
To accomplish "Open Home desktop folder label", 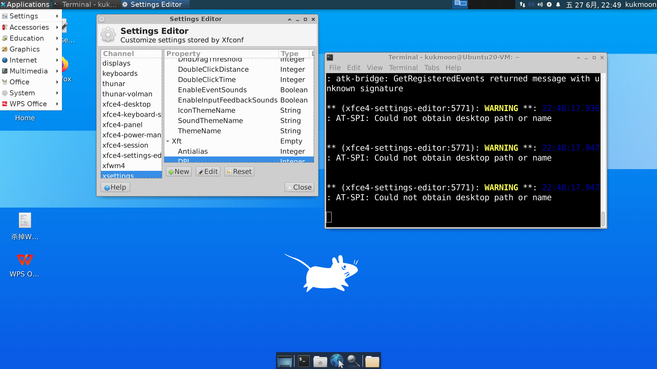I will click(x=25, y=118).
